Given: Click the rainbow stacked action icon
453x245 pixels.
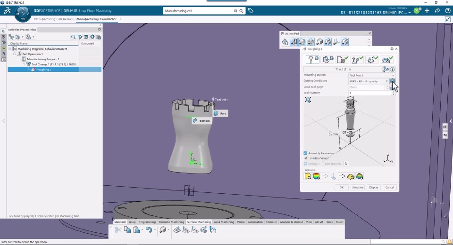Looking at the screenshot, I should pos(360,176).
